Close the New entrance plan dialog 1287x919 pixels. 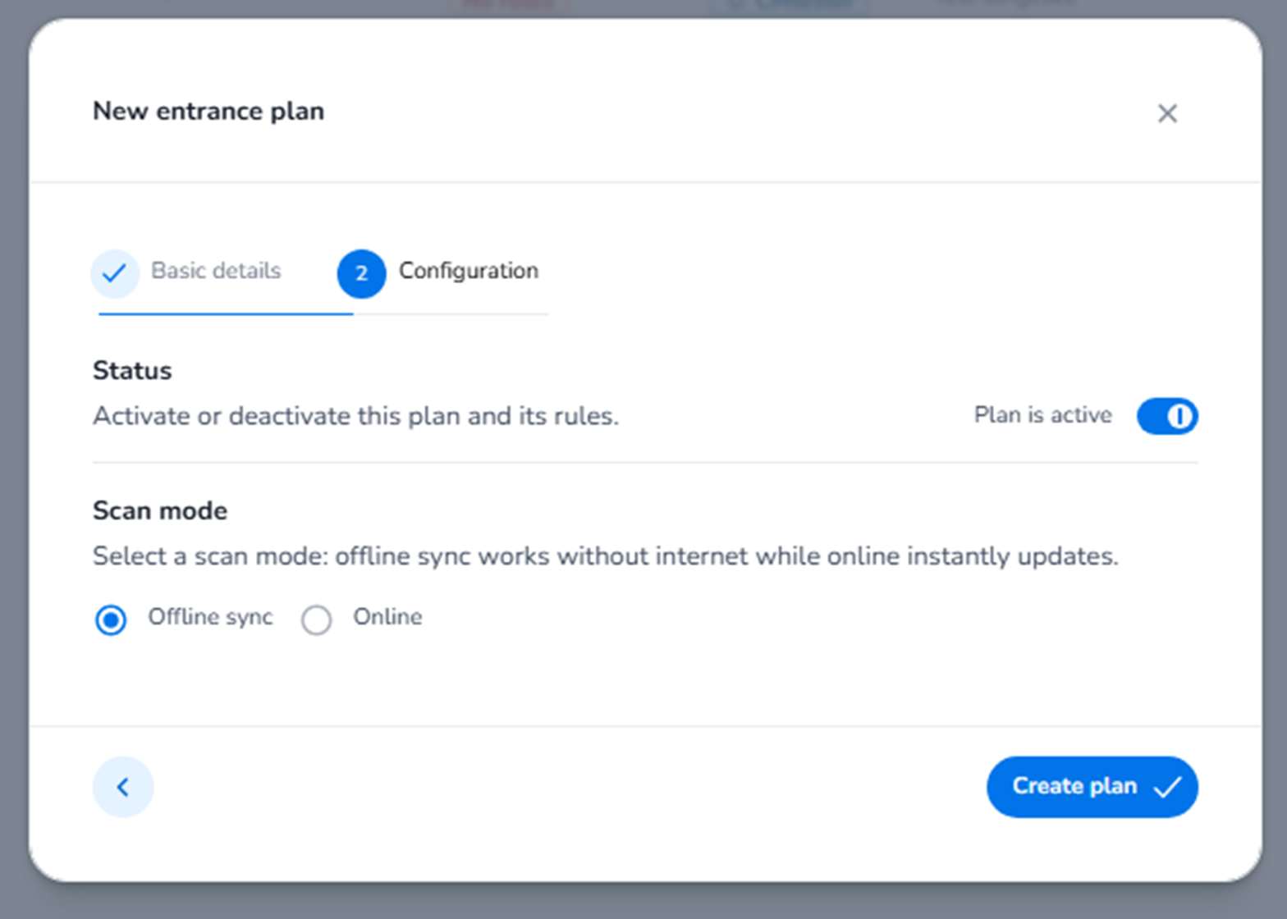[x=1167, y=113]
